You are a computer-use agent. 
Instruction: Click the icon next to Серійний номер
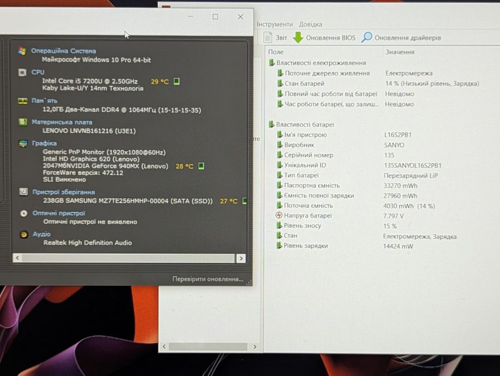[279, 154]
